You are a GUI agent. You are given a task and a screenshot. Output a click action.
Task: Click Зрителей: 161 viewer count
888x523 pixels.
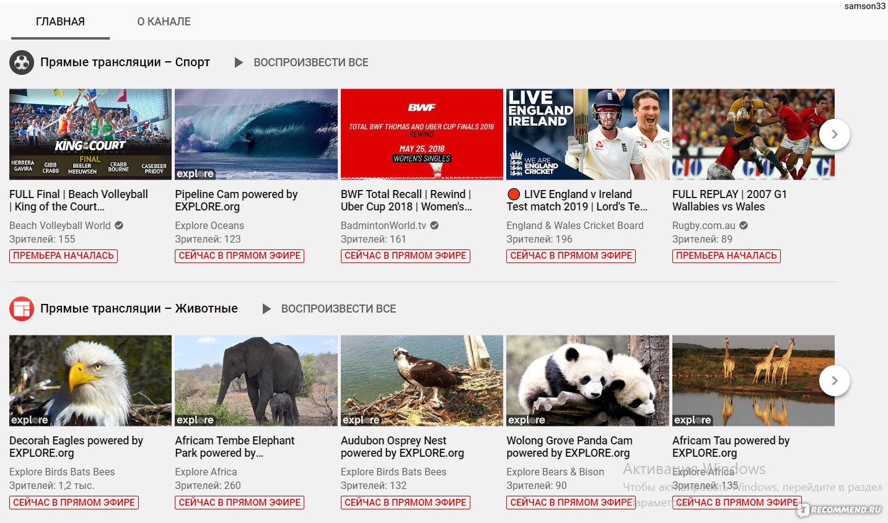(374, 240)
